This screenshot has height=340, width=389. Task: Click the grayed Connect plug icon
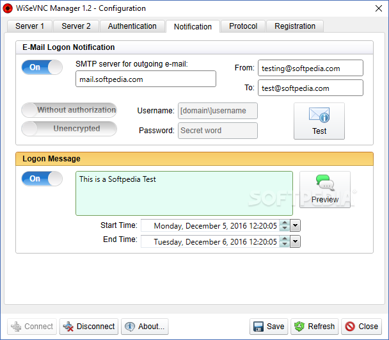tap(16, 327)
